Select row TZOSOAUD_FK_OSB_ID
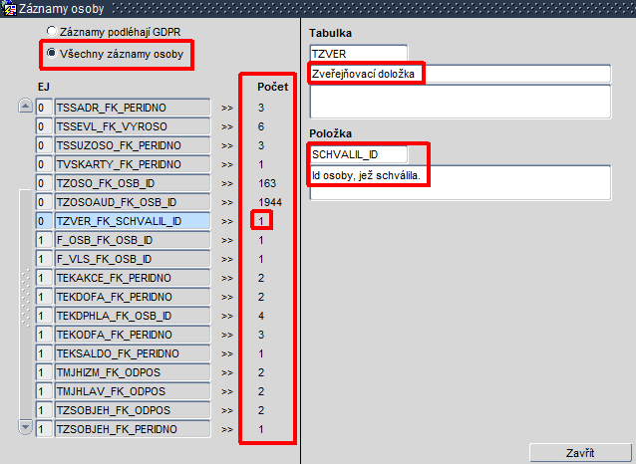Image resolution: width=636 pixels, height=464 pixels. pos(133,202)
